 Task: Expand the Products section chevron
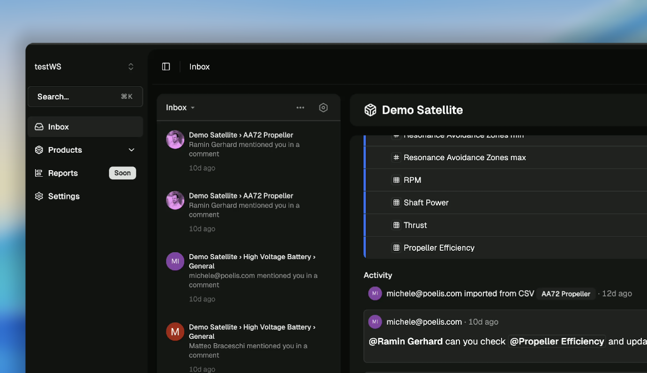tap(131, 150)
